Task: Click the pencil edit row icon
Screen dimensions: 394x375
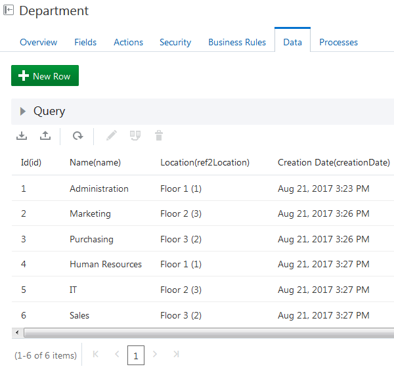Action: [112, 136]
